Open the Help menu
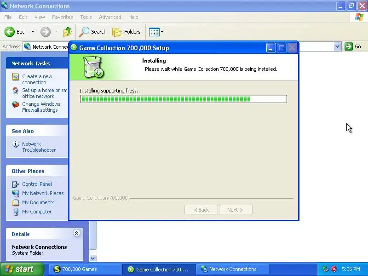 pyautogui.click(x=133, y=17)
